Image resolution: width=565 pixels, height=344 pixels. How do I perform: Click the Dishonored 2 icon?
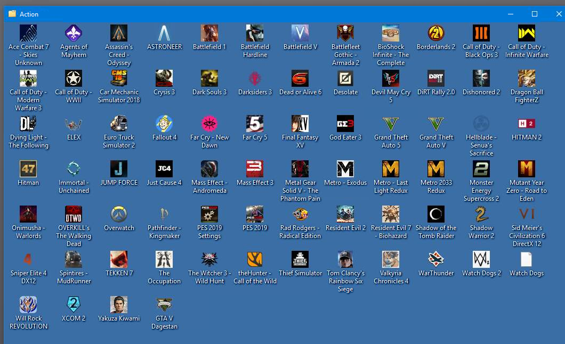[x=481, y=78]
